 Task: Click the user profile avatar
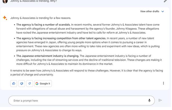pos(5,1)
